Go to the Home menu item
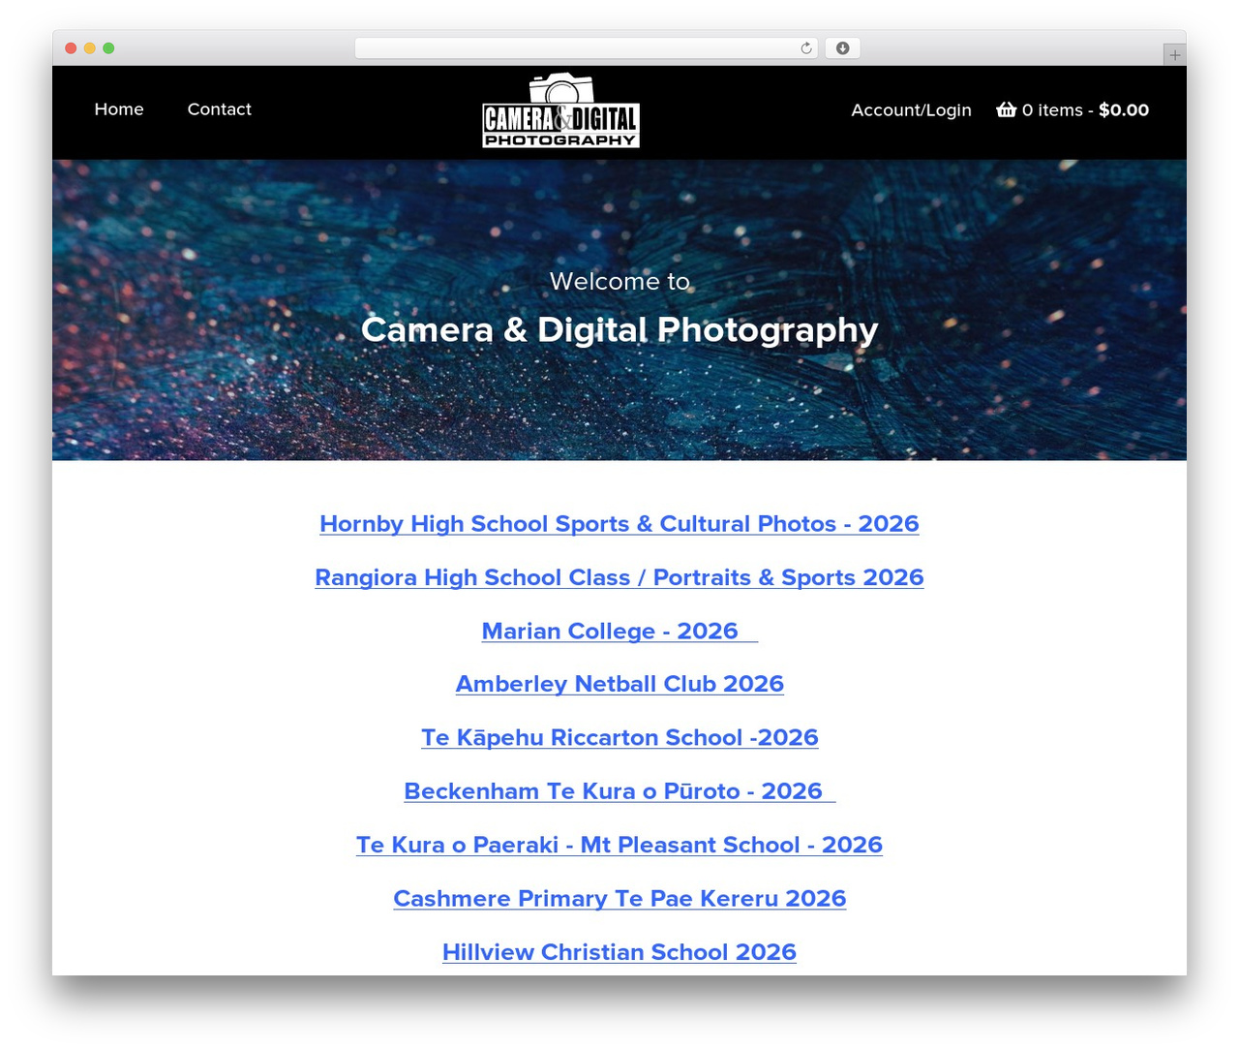Viewport: 1239px width, 1050px height. point(119,109)
